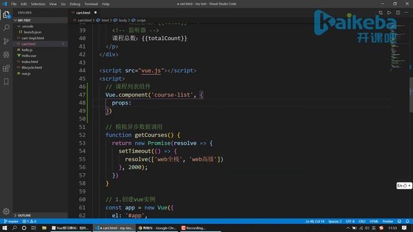Image resolution: width=413 pixels, height=232 pixels.
Task: Click the Ln 48, Col 14 status entry
Action: coord(315,221)
